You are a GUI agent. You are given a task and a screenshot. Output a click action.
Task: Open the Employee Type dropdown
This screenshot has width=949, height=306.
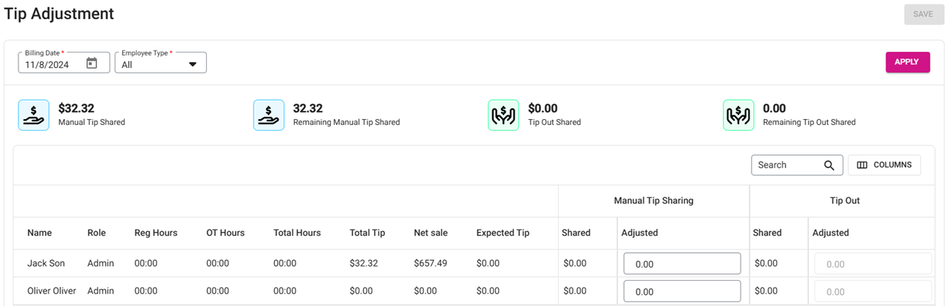coord(160,64)
